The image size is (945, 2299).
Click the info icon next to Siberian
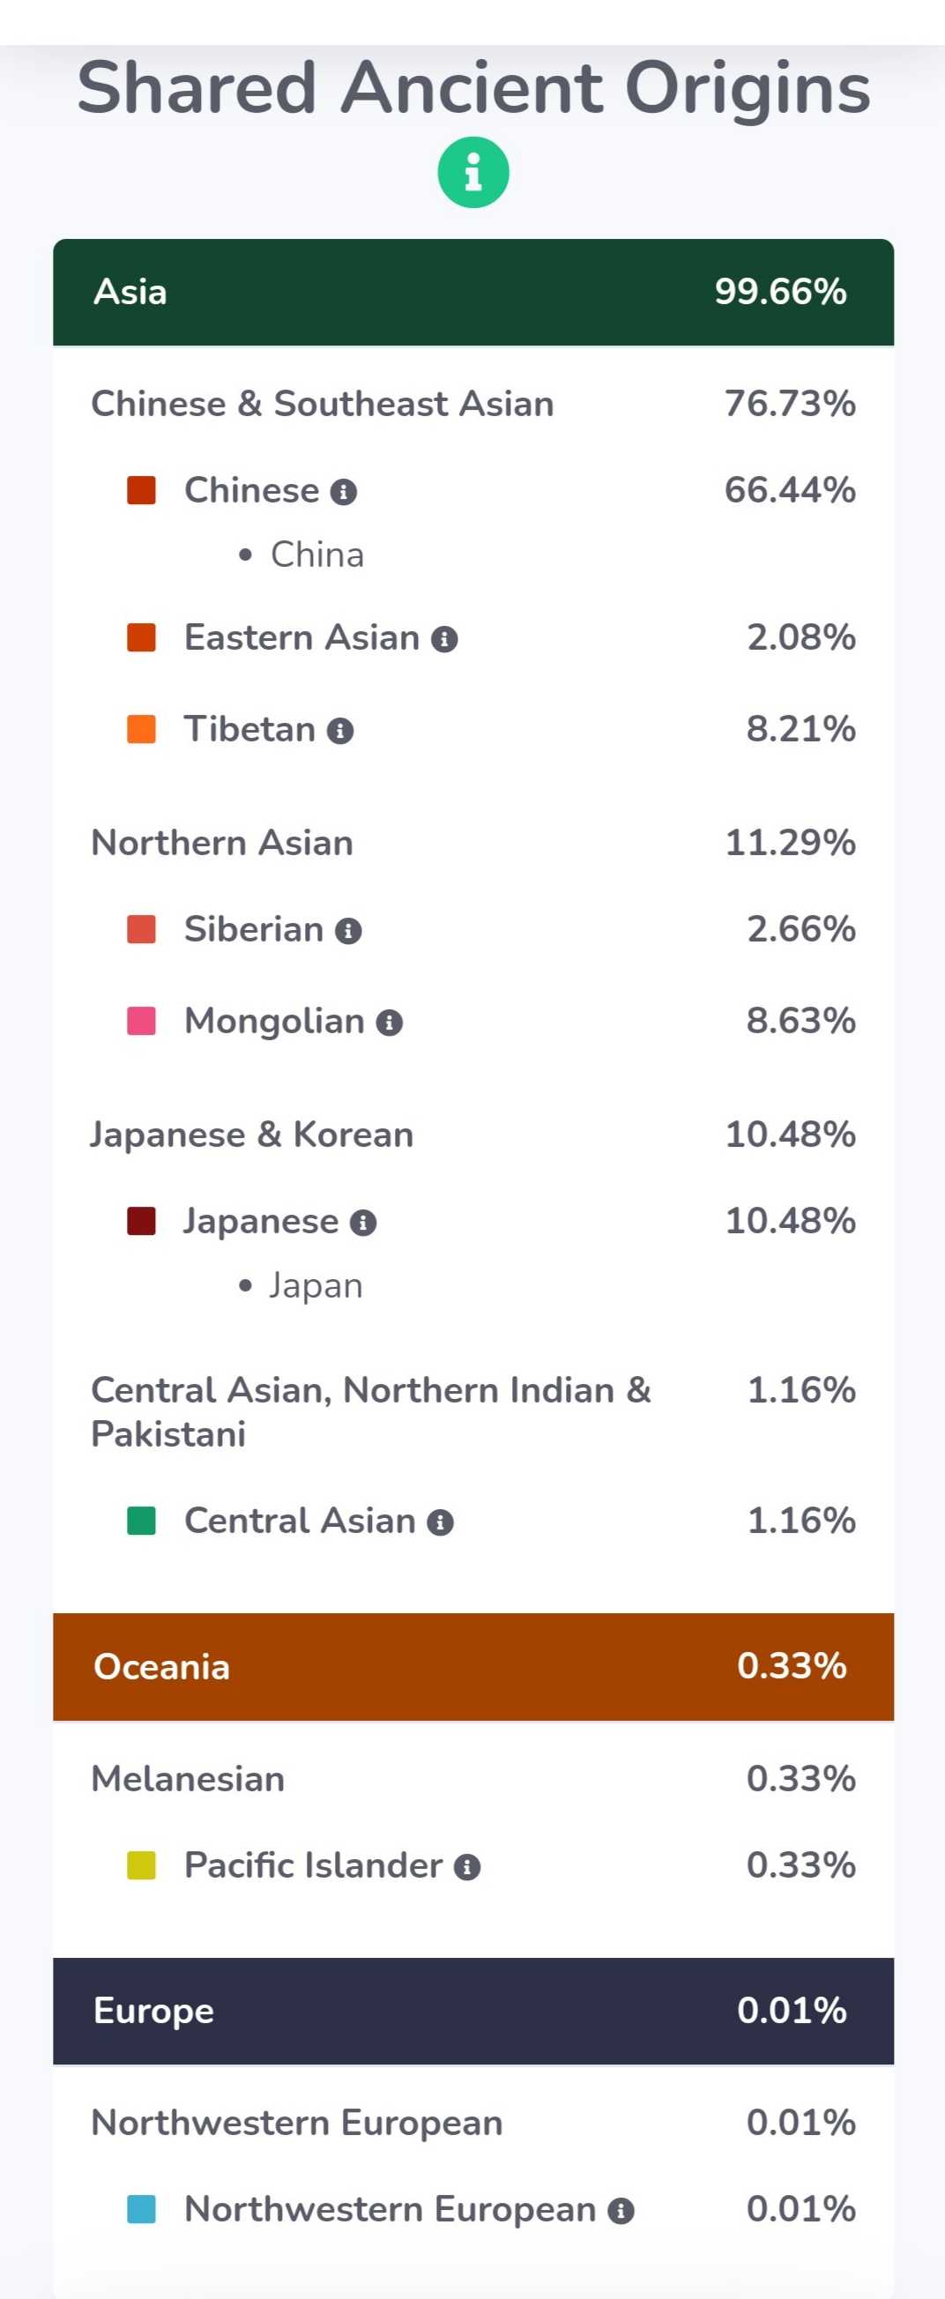tap(348, 931)
